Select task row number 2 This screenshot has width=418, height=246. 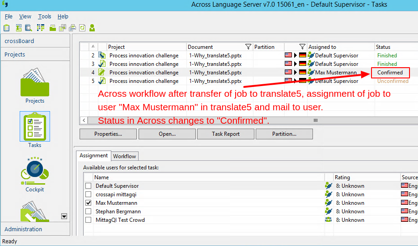[x=93, y=55]
